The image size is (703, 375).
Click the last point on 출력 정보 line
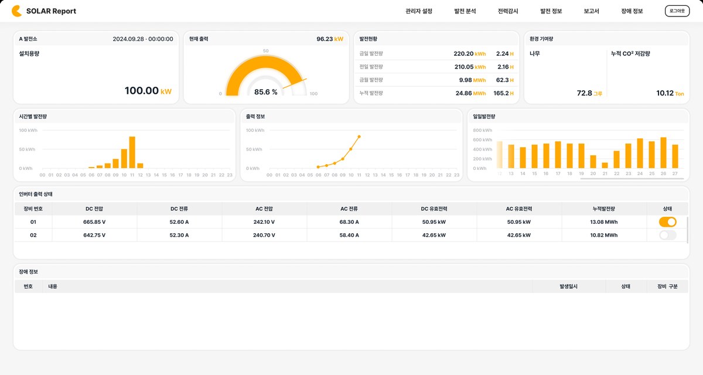click(359, 137)
